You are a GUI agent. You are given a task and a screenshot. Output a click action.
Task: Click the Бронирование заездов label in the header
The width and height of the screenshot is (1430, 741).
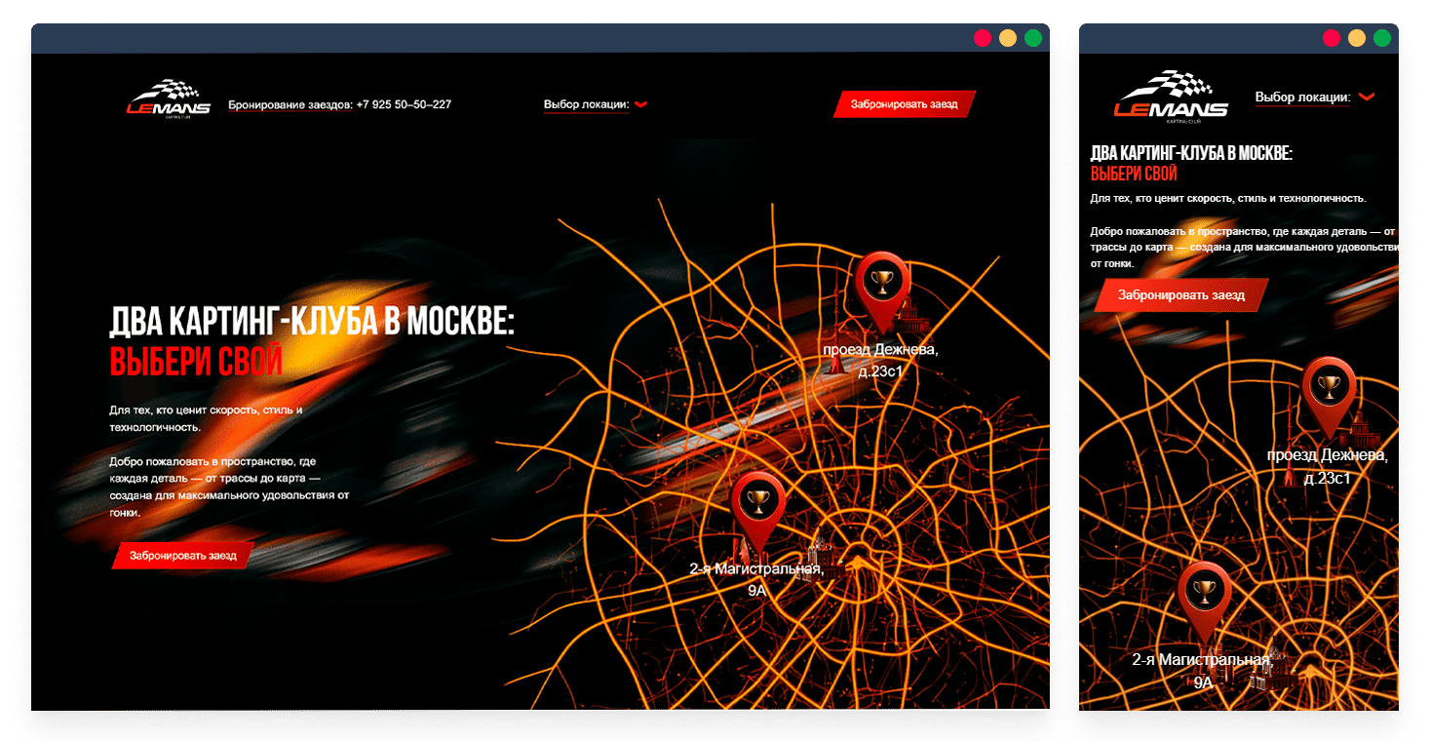point(290,104)
